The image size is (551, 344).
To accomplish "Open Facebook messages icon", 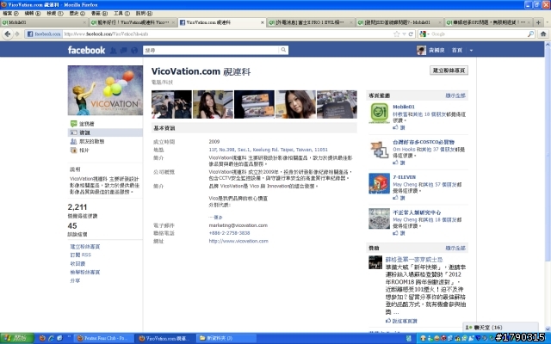I will [124, 51].
